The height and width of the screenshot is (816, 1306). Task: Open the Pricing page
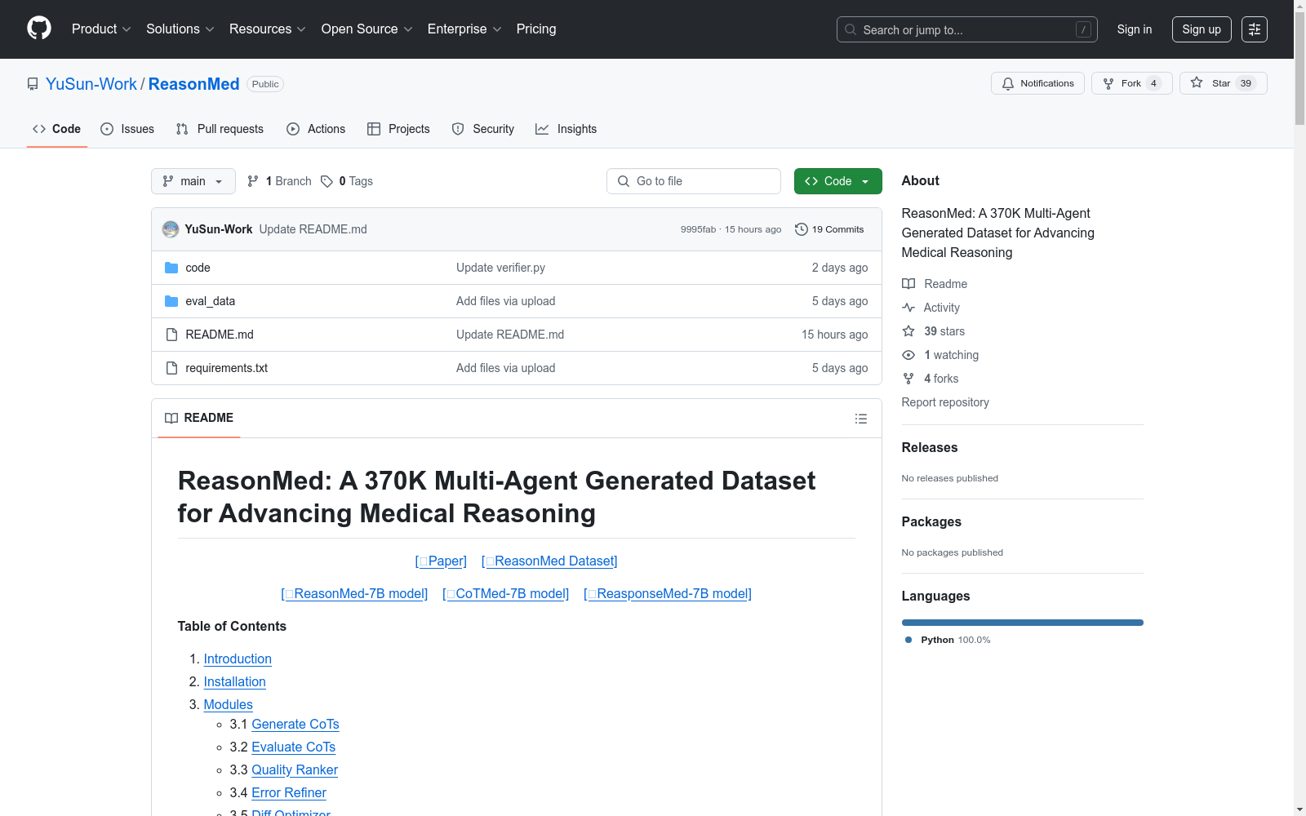536,29
